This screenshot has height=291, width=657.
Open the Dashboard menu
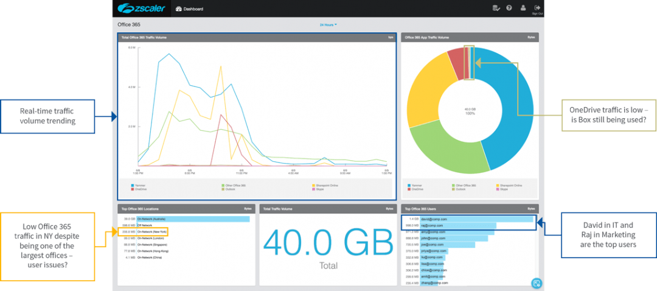[189, 9]
